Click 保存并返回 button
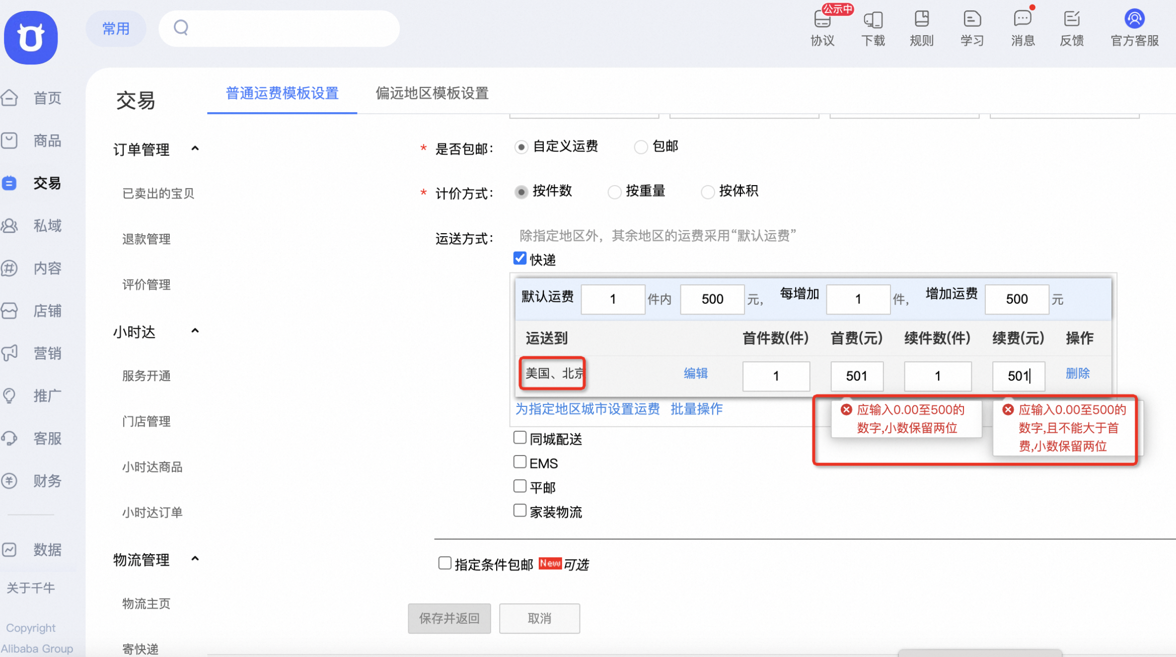Viewport: 1176px width, 657px height. 449,618
